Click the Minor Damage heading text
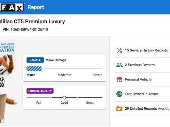Image resolution: width=170 pixels, height=127 pixels. click(x=56, y=60)
